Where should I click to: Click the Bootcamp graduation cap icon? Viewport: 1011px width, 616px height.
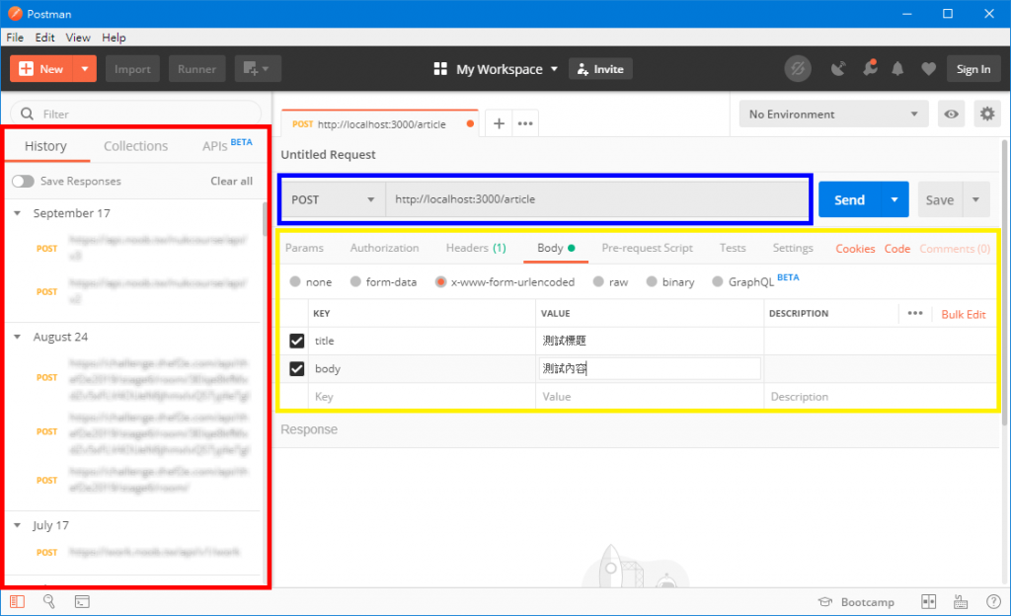pyautogui.click(x=824, y=602)
